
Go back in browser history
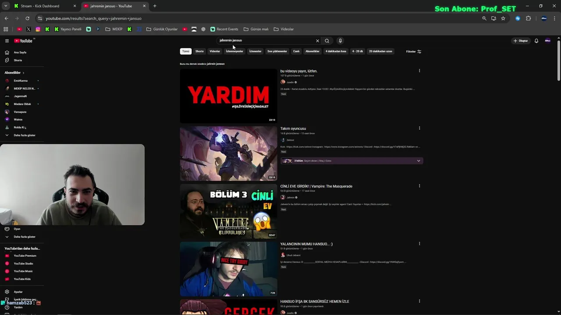click(6, 18)
